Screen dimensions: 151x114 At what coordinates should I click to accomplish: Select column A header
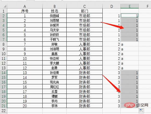coord(25,6)
